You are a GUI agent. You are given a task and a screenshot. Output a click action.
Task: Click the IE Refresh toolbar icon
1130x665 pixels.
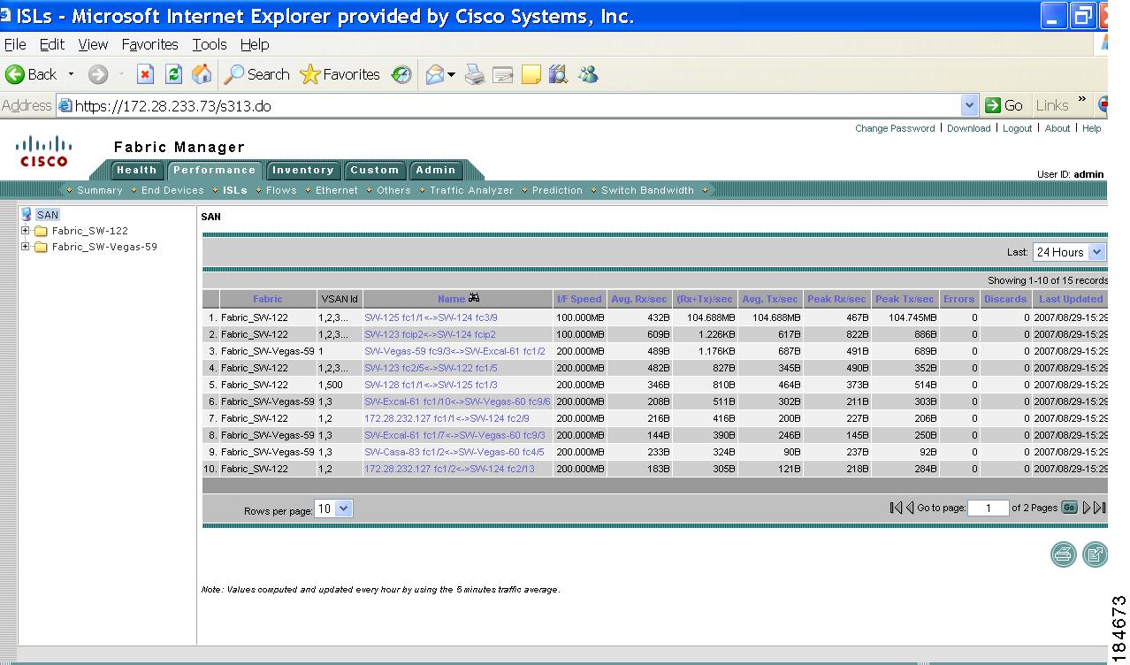pos(174,75)
